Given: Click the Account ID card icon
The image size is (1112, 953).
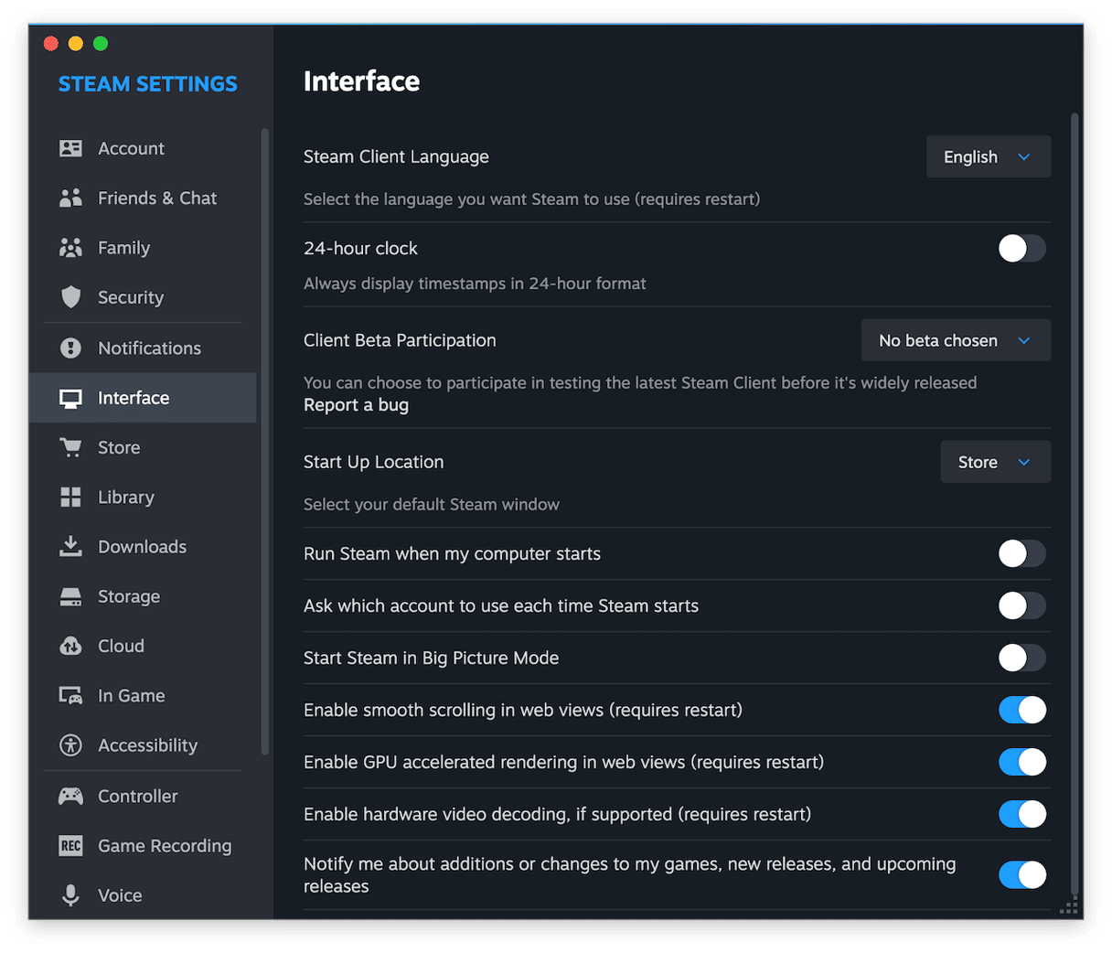Looking at the screenshot, I should (70, 148).
